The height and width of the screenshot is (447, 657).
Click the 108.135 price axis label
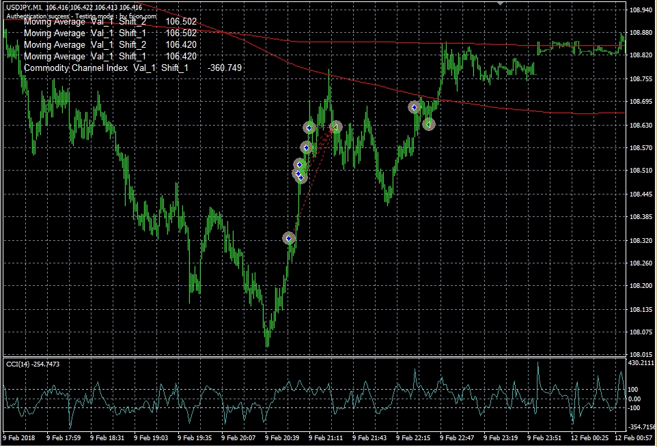pos(641,310)
